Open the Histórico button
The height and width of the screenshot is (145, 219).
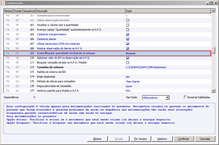tap(162, 139)
